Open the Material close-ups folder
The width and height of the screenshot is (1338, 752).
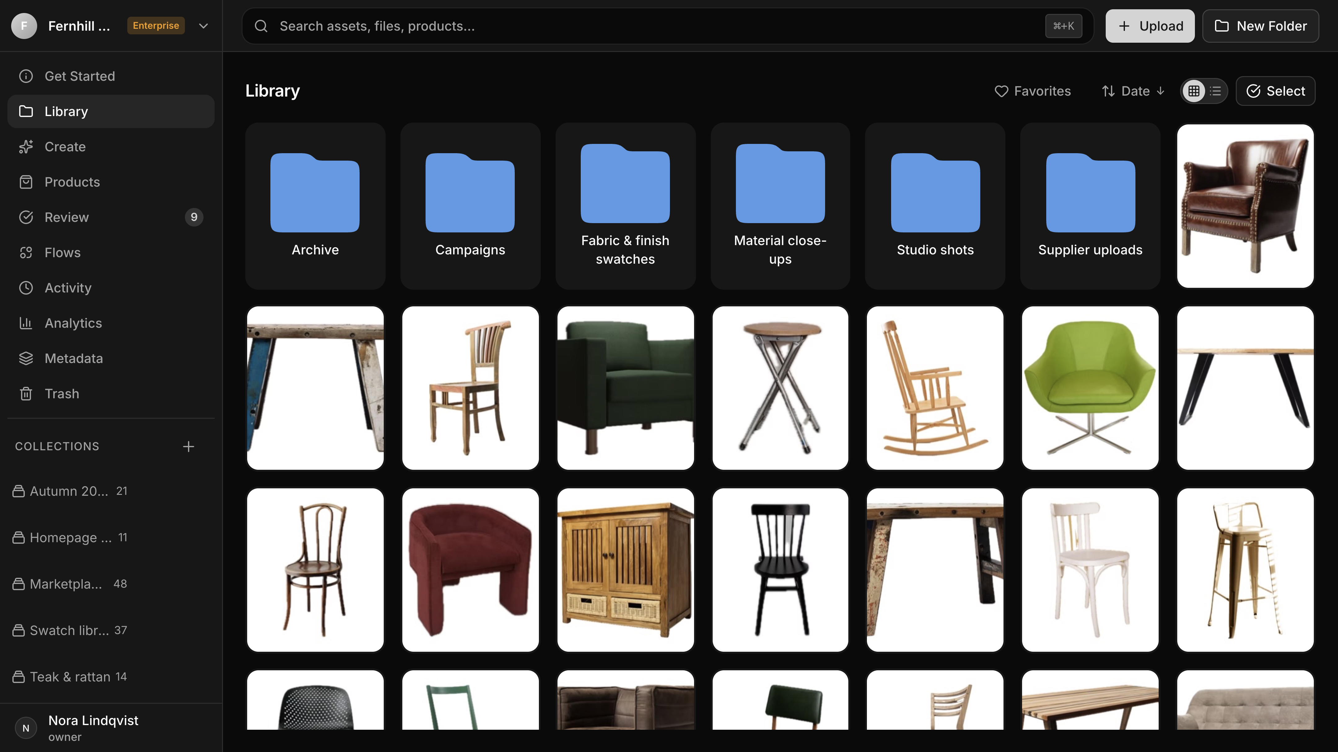pos(780,206)
